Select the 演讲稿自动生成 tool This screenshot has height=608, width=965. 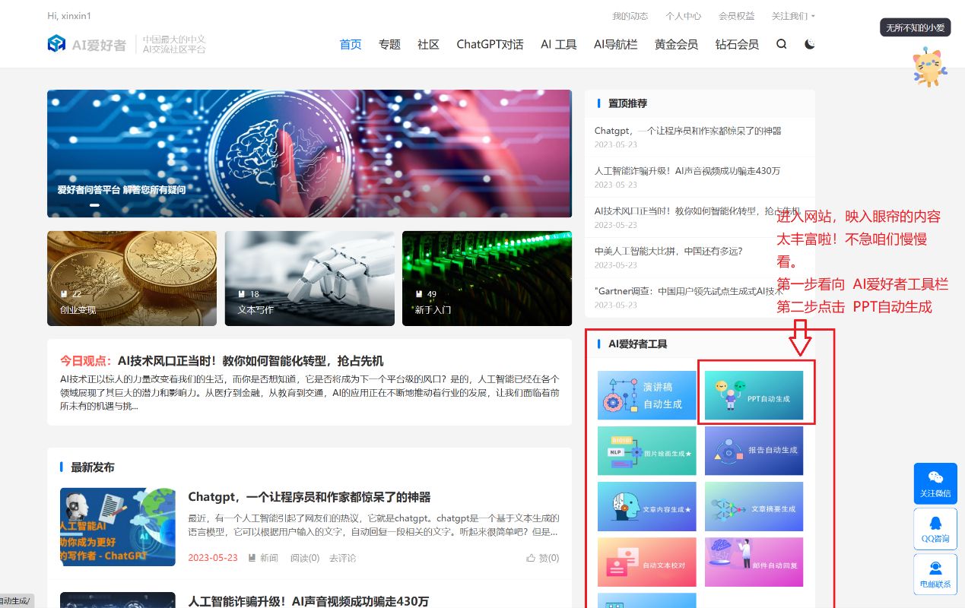[x=647, y=394]
